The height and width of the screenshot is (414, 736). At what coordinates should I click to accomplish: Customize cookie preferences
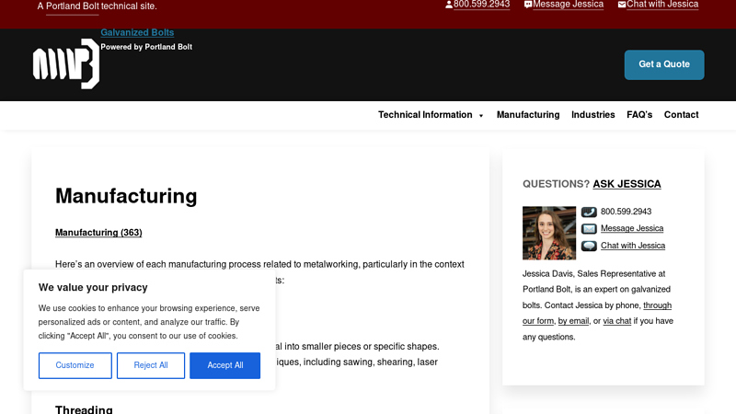click(75, 365)
